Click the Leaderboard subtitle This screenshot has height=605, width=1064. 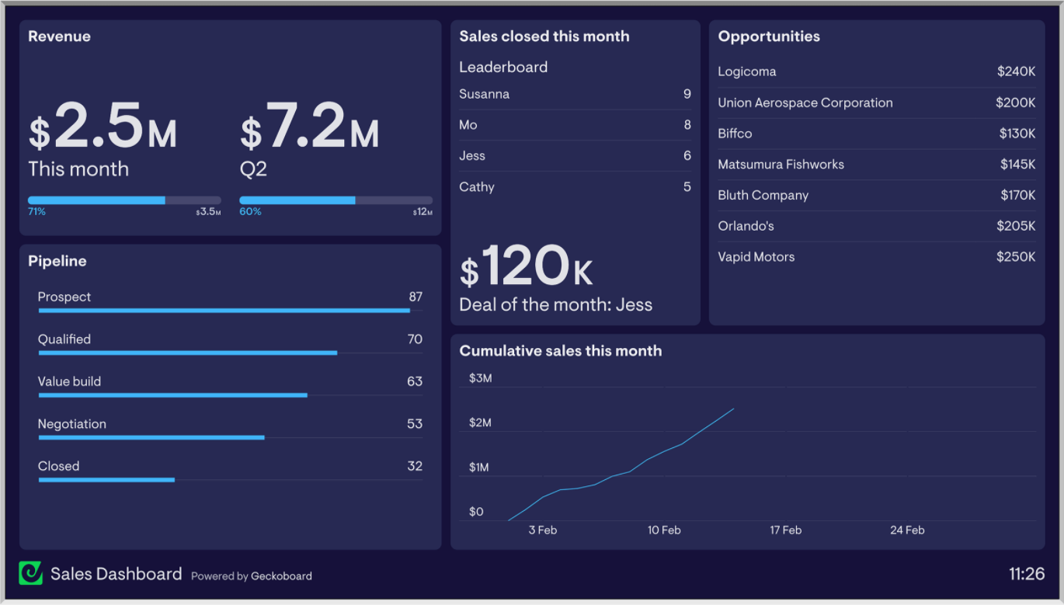[503, 67]
